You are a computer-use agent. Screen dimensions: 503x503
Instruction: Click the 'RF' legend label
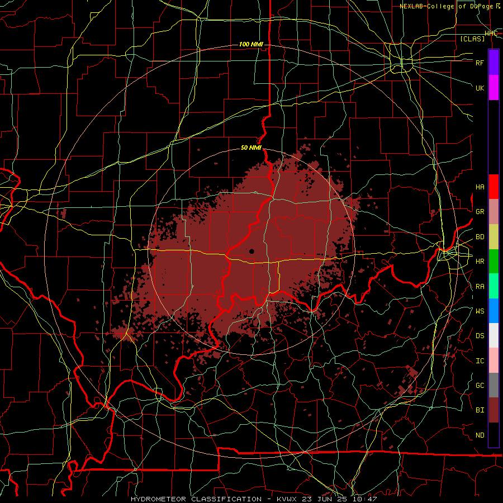(x=480, y=63)
